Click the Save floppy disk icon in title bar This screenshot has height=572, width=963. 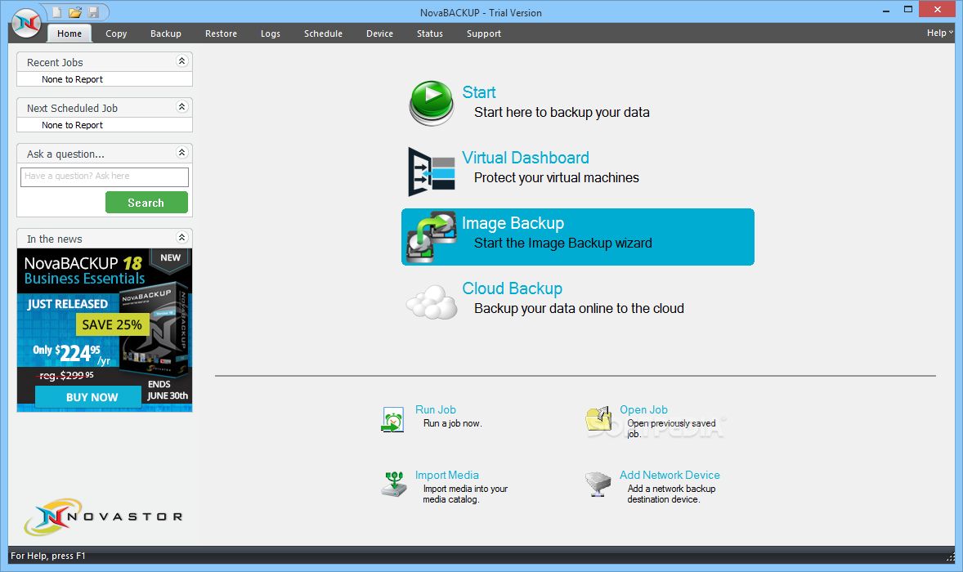pos(93,12)
